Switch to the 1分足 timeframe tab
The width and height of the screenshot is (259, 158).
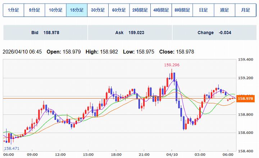click(13, 10)
